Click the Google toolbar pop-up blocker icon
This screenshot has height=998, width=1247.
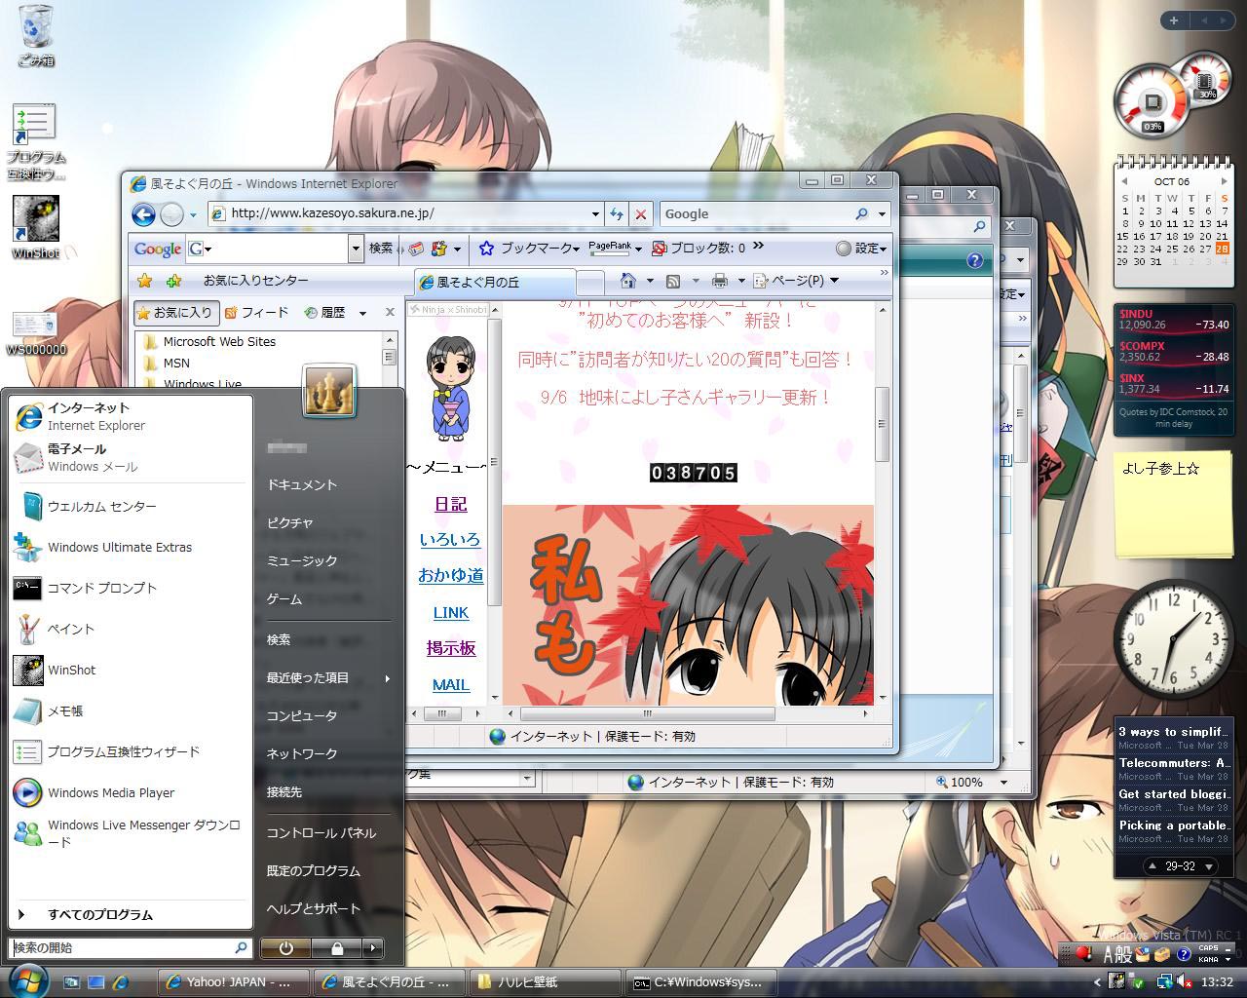[x=659, y=249]
